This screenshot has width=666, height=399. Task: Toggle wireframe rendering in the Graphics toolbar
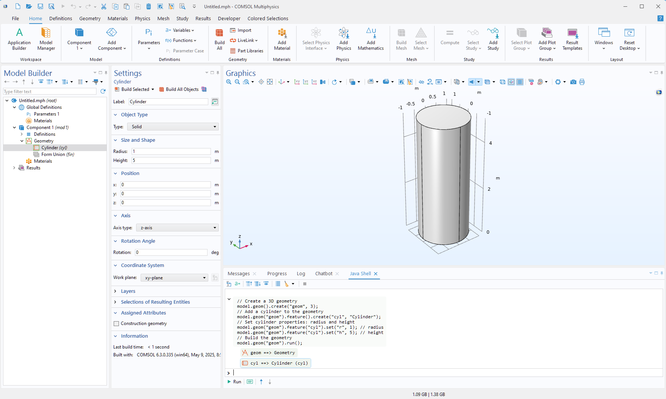(502, 82)
